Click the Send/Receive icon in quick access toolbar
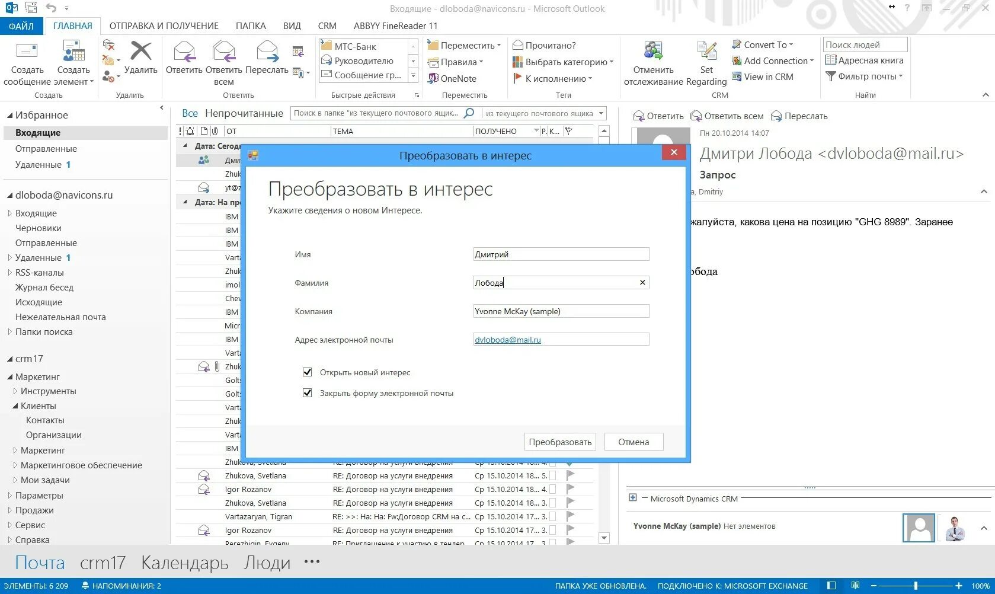This screenshot has width=995, height=594. (x=31, y=8)
